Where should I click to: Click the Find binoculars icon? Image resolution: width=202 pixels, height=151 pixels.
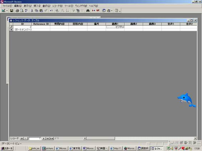88,11
